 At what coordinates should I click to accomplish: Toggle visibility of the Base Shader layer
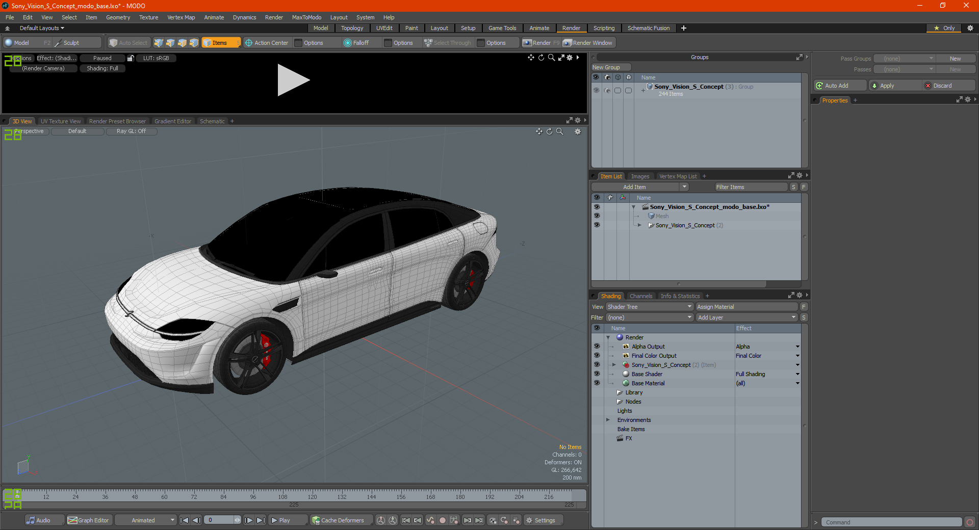tap(597, 374)
